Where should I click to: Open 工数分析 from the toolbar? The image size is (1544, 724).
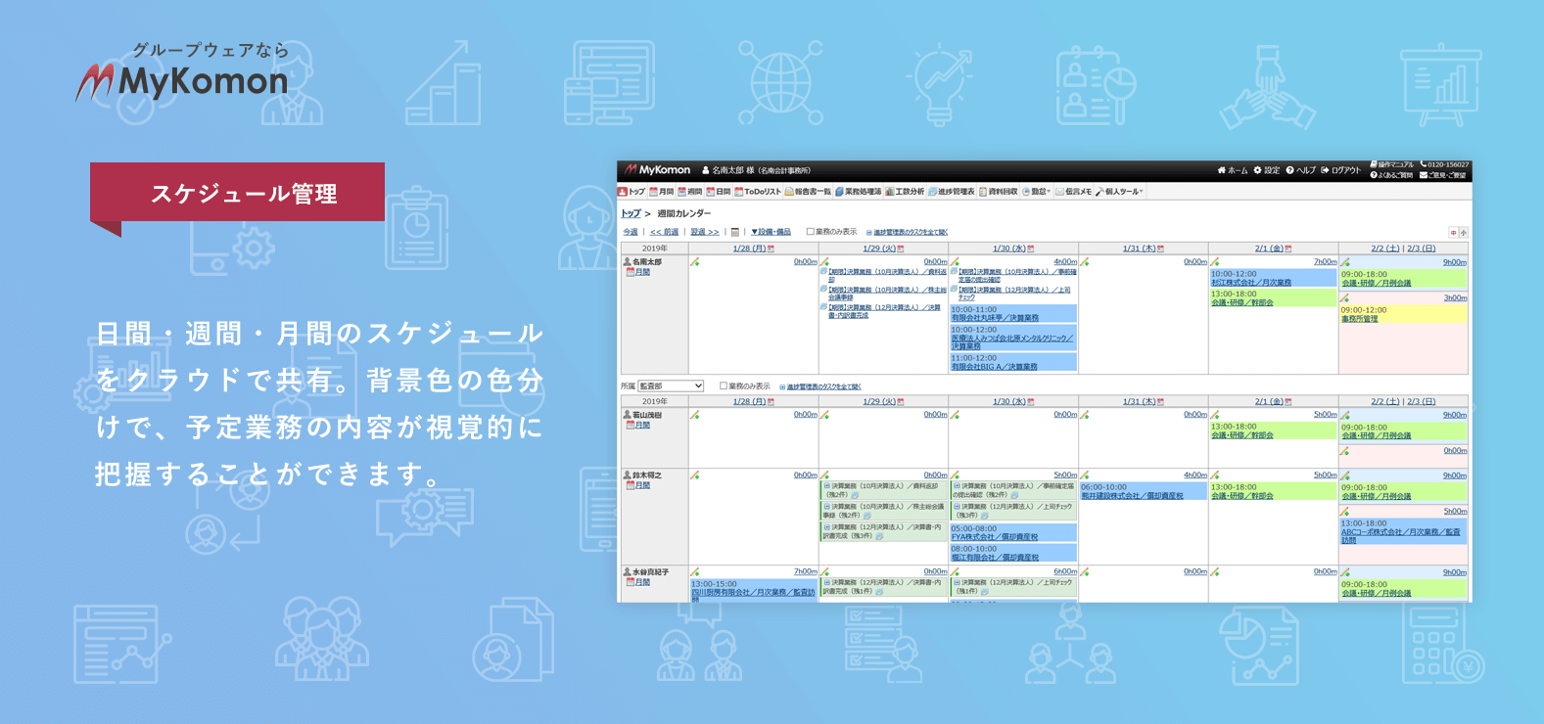coord(906,192)
